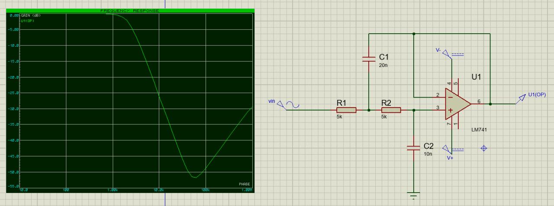Viewport: 554px width, 206px height.
Task: Click the FREQUENCY RESPONSE graph title bar
Action: (x=130, y=10)
